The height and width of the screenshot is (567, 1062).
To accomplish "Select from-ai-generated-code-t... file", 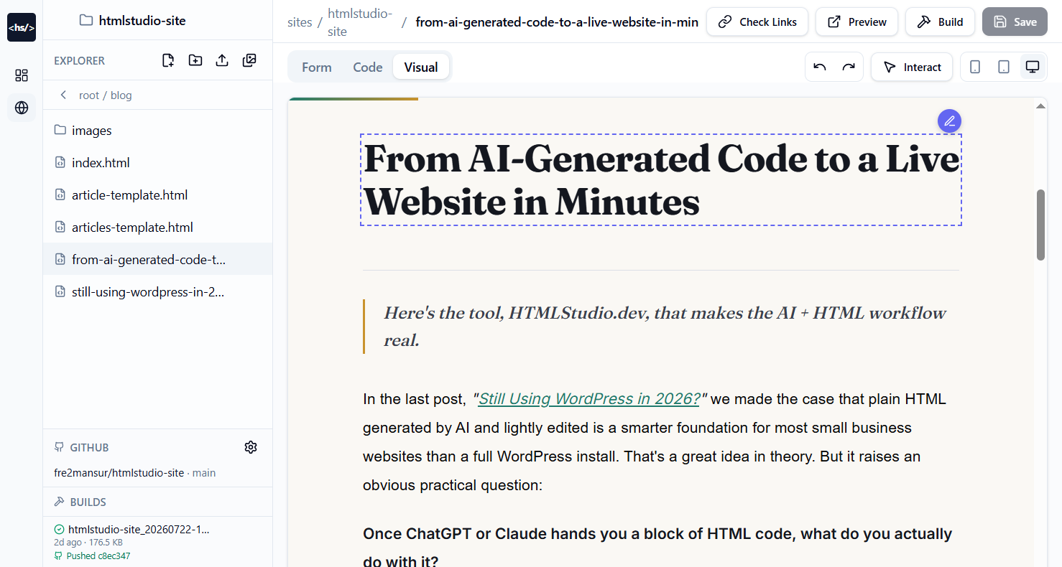I will click(x=157, y=259).
